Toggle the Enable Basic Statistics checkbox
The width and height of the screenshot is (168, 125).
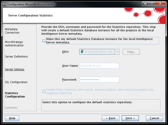pyautogui.click(x=44, y=91)
